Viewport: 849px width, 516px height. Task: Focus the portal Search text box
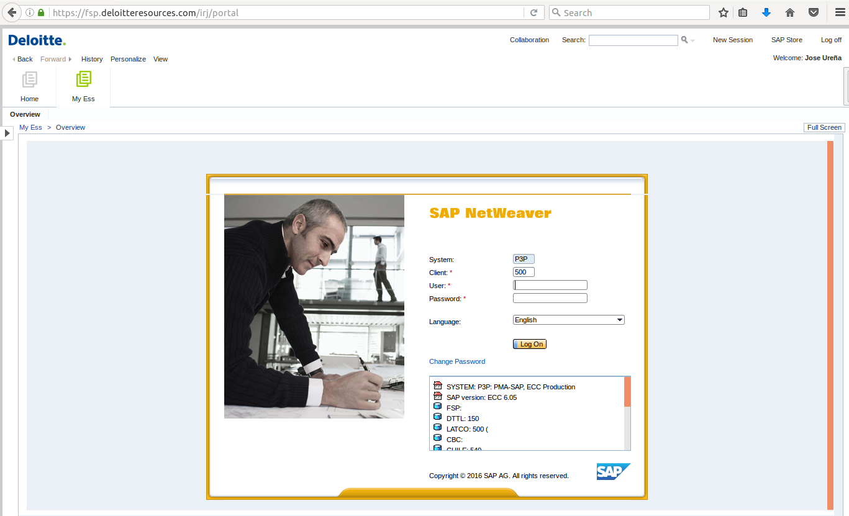click(x=633, y=40)
